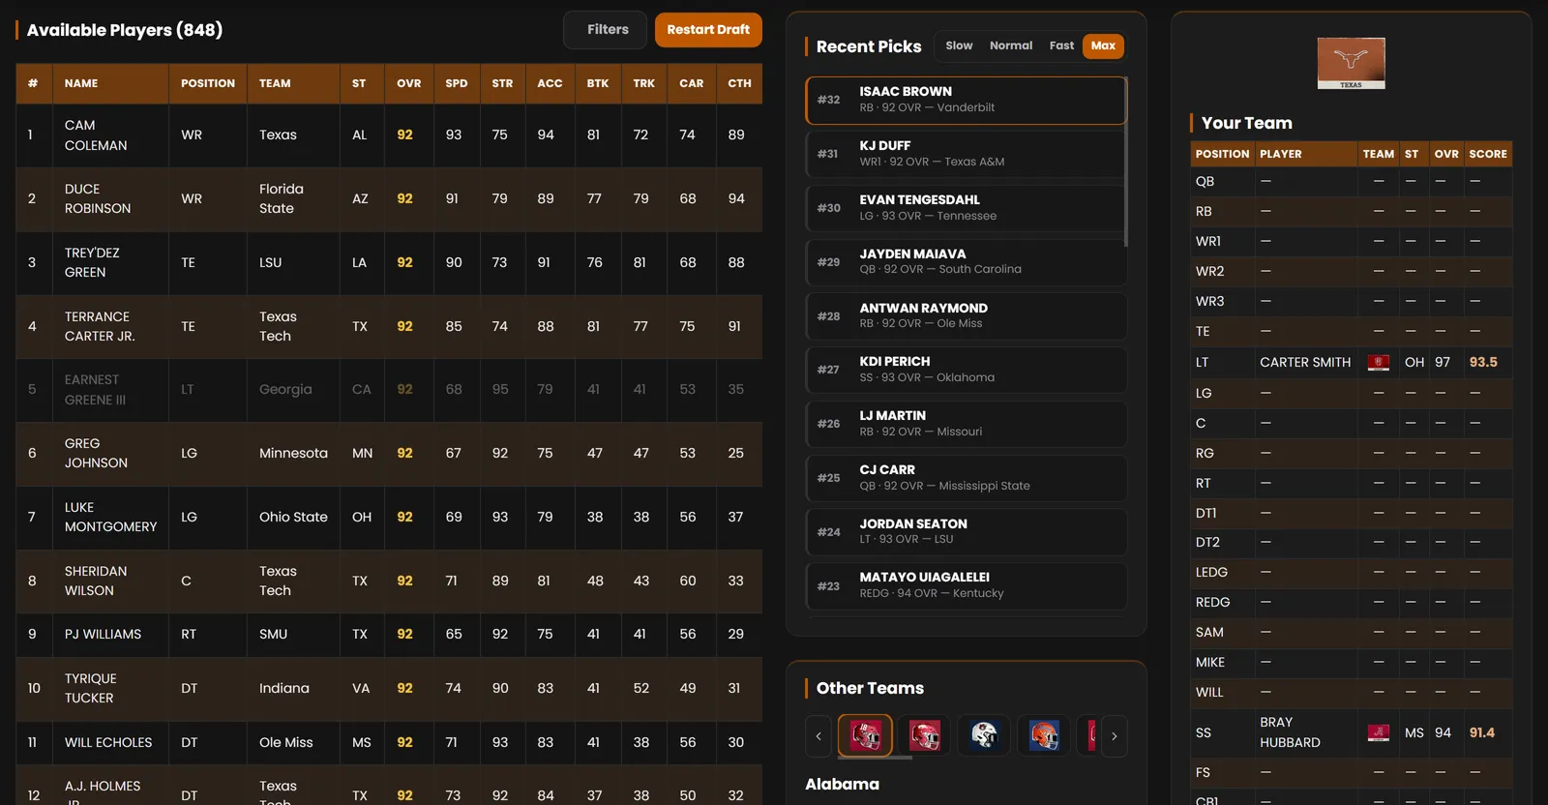The width and height of the screenshot is (1548, 805).
Task: Click the SCORE column header in Your Team
Action: [x=1488, y=154]
